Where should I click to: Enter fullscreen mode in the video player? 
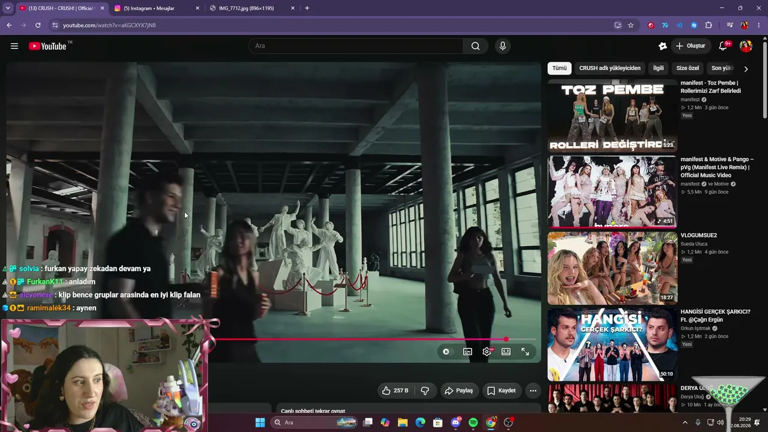525,352
